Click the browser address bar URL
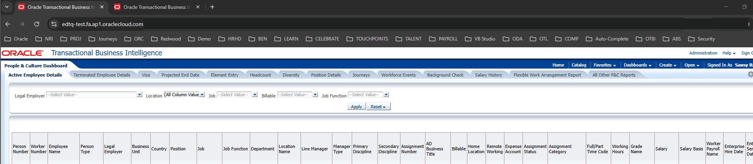 pyautogui.click(x=102, y=24)
